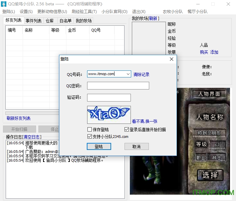Sort by the 金币 column header
The height and width of the screenshot is (201, 236).
coord(78,30)
